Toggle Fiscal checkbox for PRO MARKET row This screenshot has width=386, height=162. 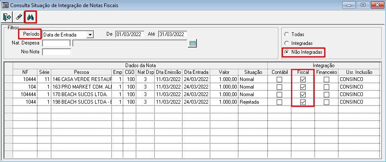(x=303, y=87)
